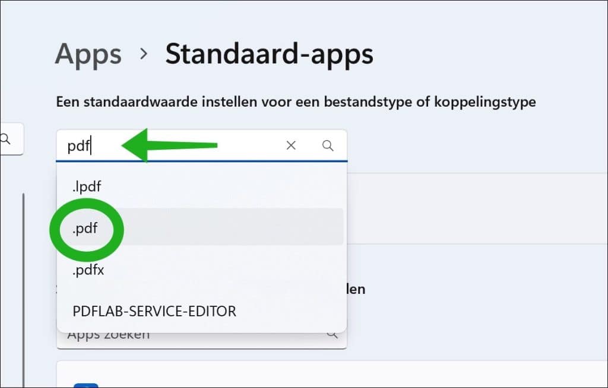Pick PDFLAB-SERVICE-EDITOR suggestion
Screen dimensions: 608x388
pyautogui.click(x=200, y=311)
